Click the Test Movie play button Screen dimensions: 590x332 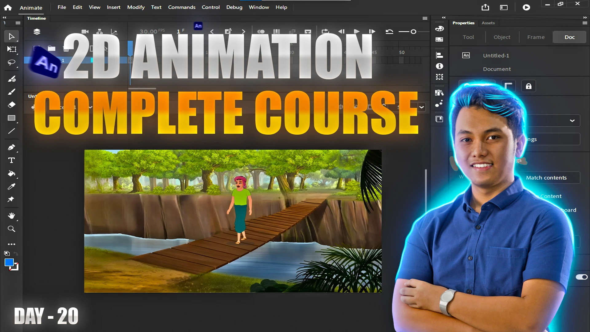(526, 7)
